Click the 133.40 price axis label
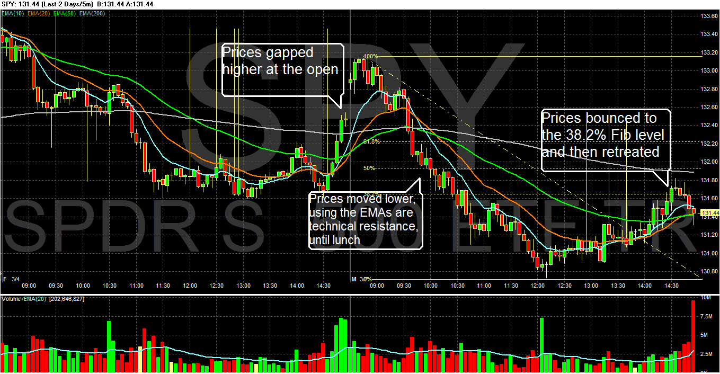The image size is (720, 374). click(x=709, y=34)
